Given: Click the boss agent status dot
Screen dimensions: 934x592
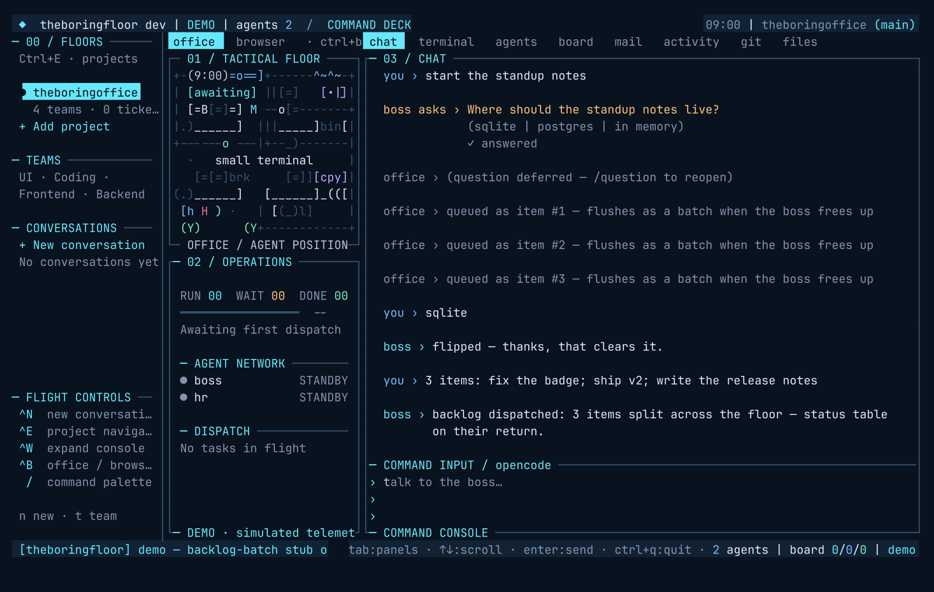Looking at the screenshot, I should click(183, 380).
